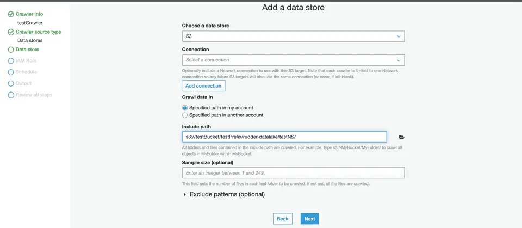The width and height of the screenshot is (522, 228).
Task: Focus the Sample size input field
Action: click(x=293, y=173)
